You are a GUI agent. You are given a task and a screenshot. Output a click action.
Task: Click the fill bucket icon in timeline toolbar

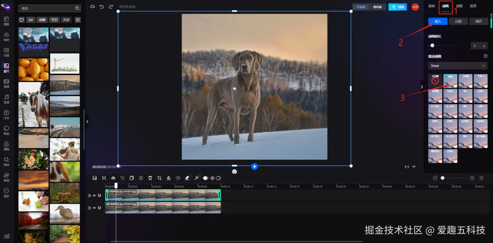pos(168,178)
